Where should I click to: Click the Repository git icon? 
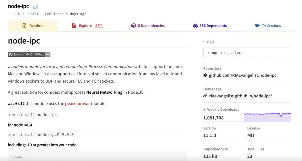point(205,75)
